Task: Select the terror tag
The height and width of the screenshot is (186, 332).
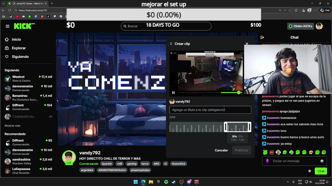Action: pyautogui.click(x=145, y=164)
